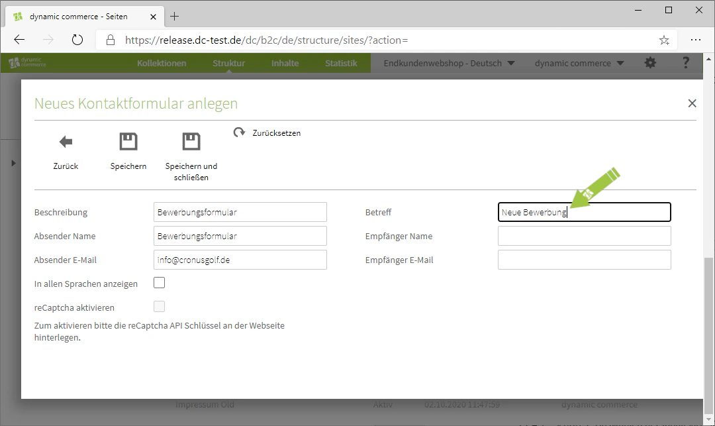Open the Statistik menu
The image size is (715, 426).
341,64
